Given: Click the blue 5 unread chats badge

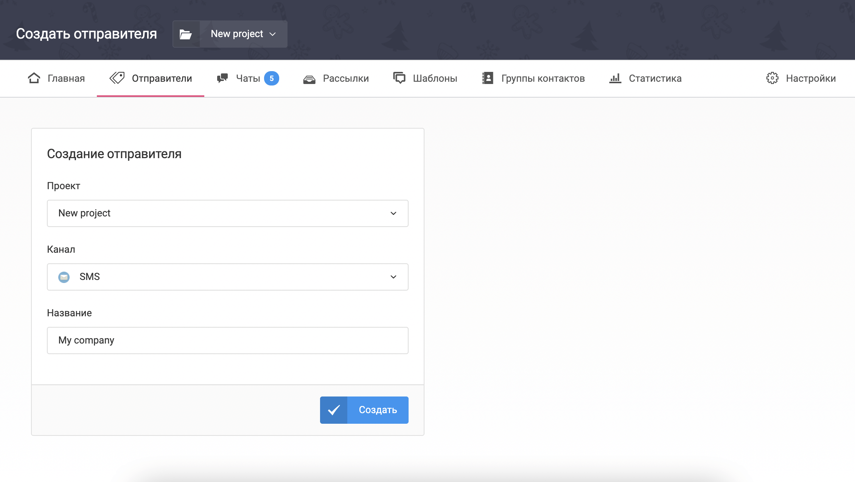Looking at the screenshot, I should point(272,78).
